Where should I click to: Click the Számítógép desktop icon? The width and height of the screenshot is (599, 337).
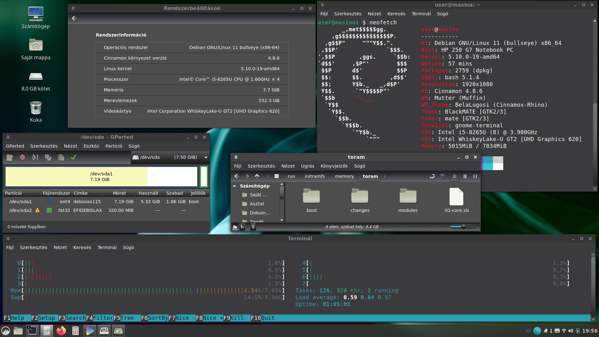pos(36,18)
